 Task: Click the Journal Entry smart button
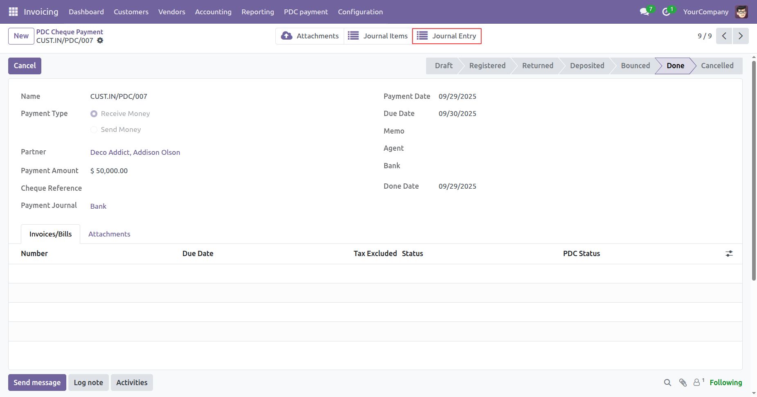pyautogui.click(x=446, y=36)
